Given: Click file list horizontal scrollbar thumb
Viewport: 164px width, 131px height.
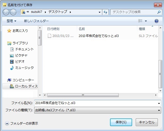Looking at the screenshot, I should click(83, 95).
